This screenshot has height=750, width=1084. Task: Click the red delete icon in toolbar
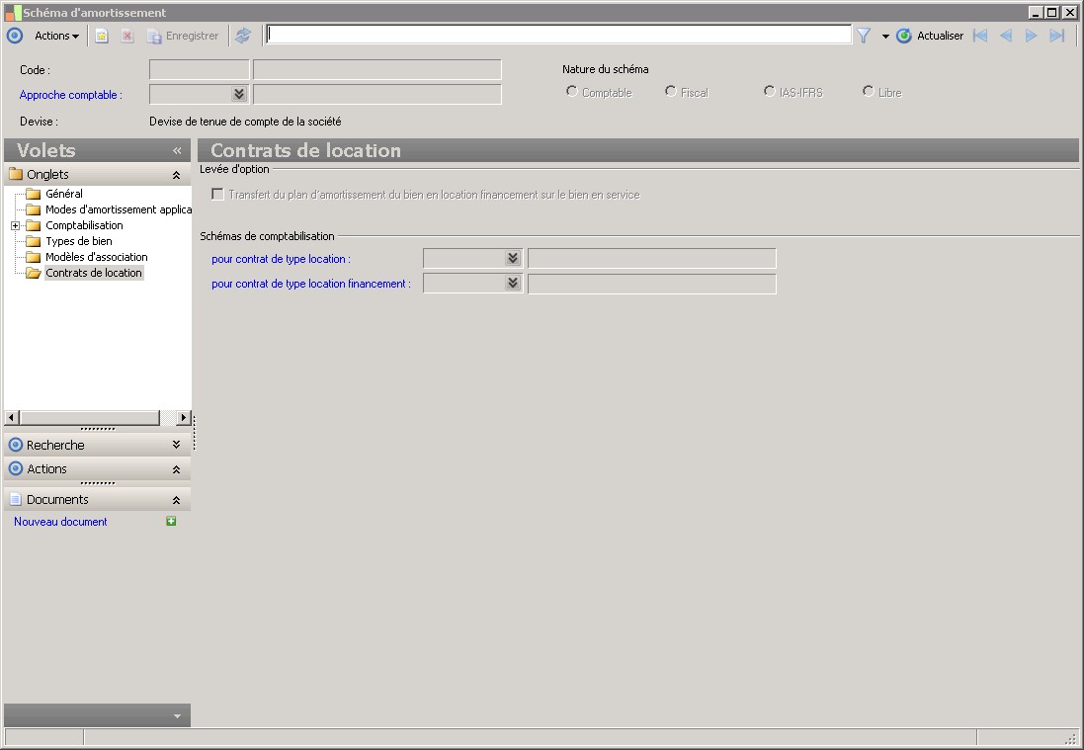coord(127,36)
